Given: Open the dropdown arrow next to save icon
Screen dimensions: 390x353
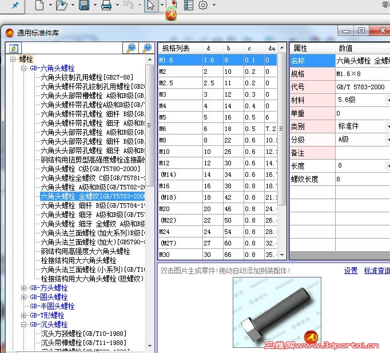Looking at the screenshot, I should coord(95,5).
